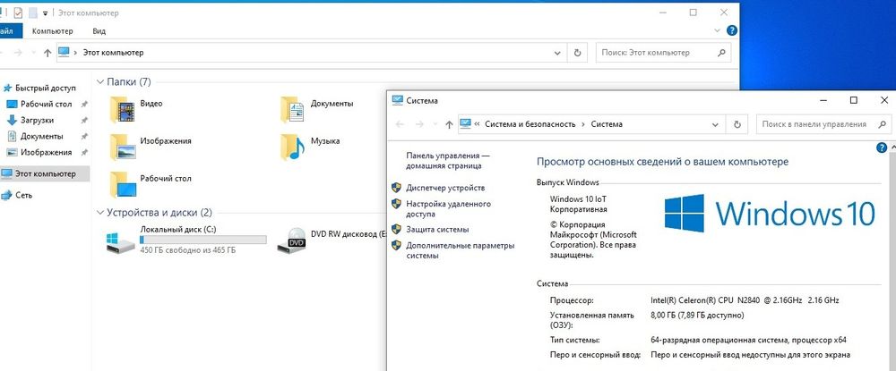This screenshot has height=371, width=896.
Task: Click the Intel(R) Celeron(R) CPU N2840 value
Action: (x=745, y=299)
